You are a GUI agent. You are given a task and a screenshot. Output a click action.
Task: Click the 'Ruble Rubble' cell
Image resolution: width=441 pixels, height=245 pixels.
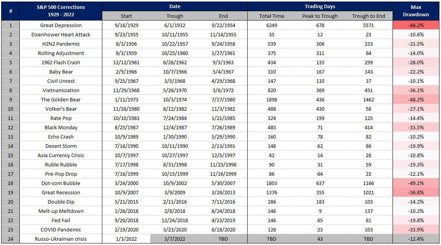point(61,164)
